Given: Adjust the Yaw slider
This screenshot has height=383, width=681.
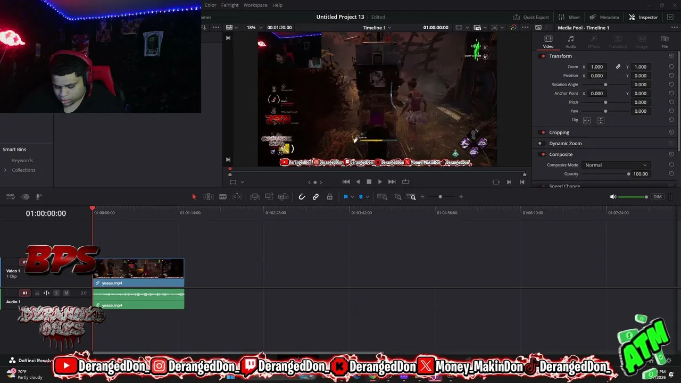Looking at the screenshot, I should pos(605,111).
